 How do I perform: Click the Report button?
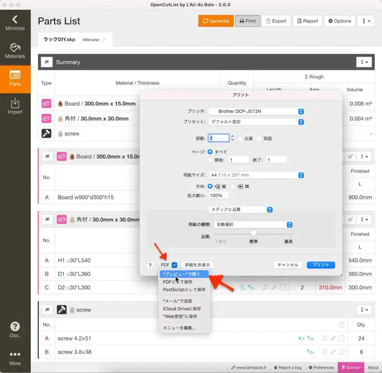[307, 21]
